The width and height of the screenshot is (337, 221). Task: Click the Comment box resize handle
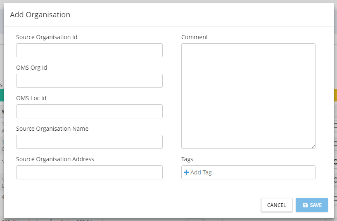(313, 146)
